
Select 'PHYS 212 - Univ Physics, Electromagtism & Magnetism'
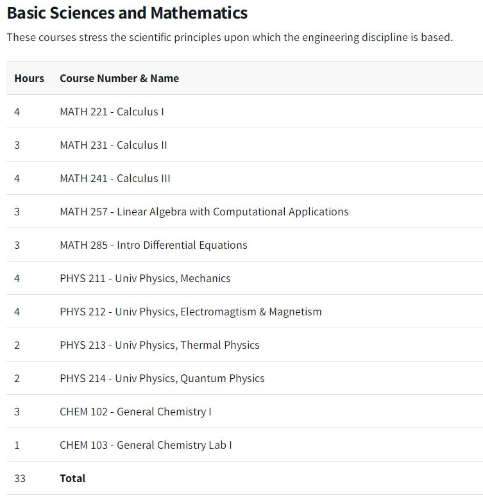[191, 312]
